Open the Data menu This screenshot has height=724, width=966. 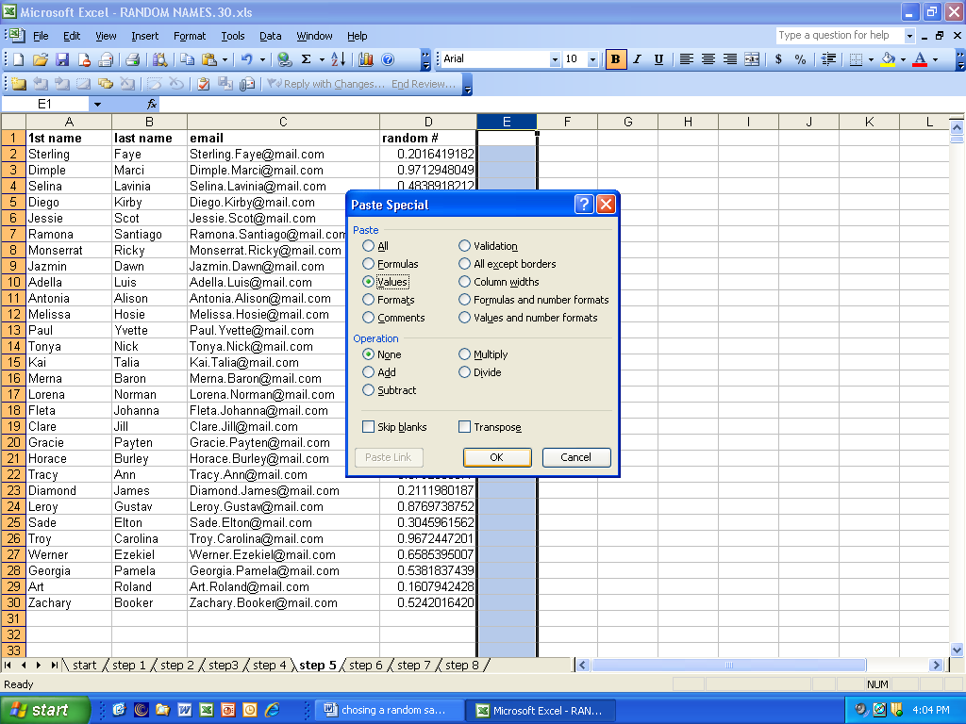pos(270,36)
